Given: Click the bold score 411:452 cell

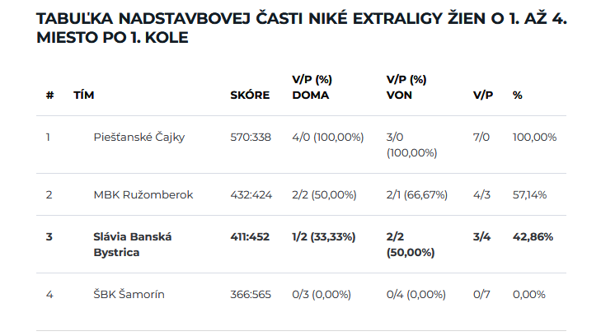Looking at the screenshot, I should [250, 237].
